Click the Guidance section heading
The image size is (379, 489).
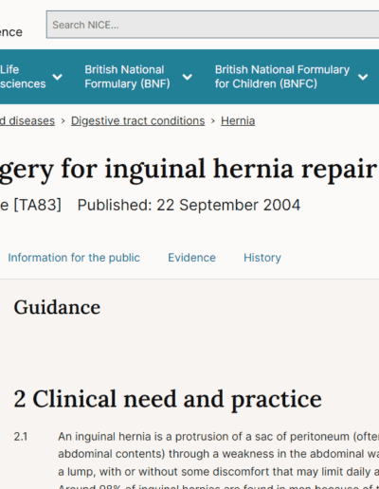57,307
